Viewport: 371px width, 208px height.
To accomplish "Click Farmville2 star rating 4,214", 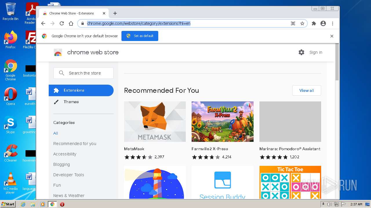I will [x=212, y=157].
